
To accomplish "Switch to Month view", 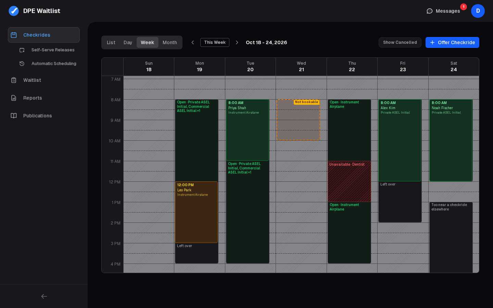I will pos(170,42).
